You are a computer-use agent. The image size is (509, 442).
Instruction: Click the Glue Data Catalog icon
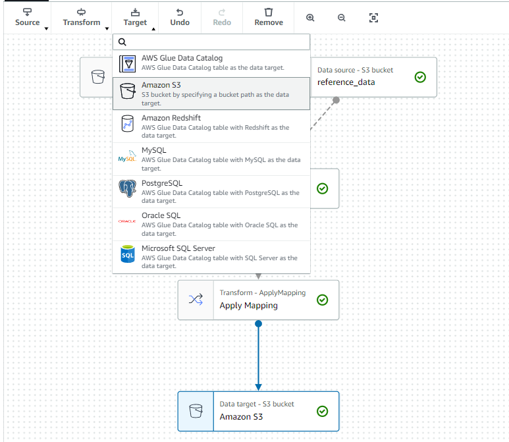tap(127, 64)
